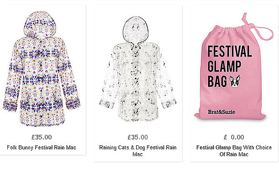
Task: Click the word FESTIVAL on the pink bag
Action: (x=229, y=51)
